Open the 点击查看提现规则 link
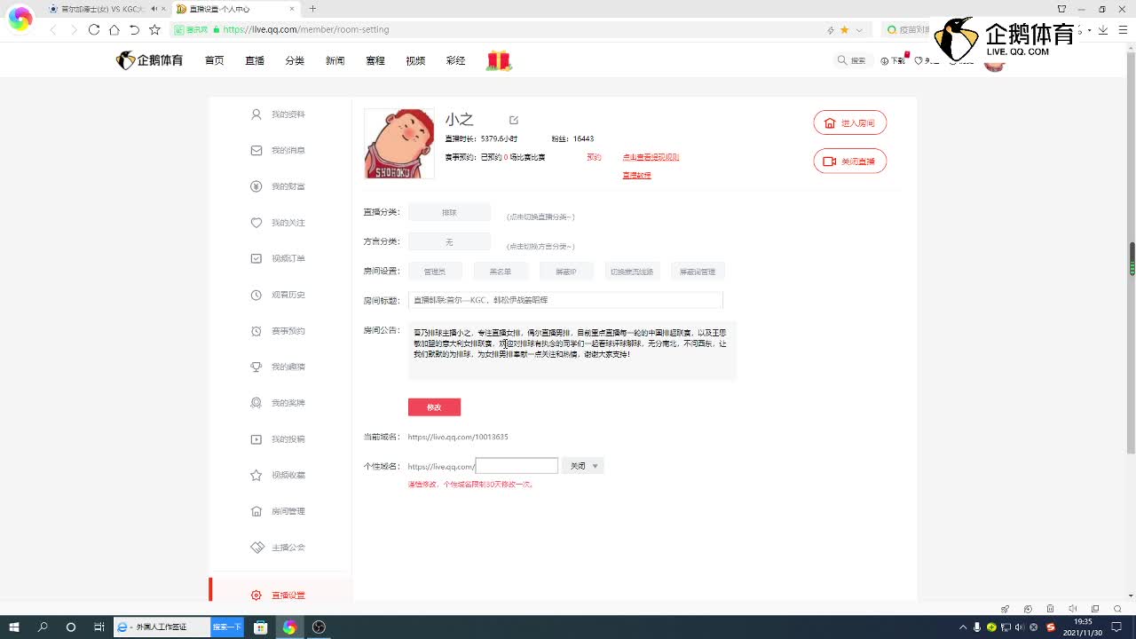 651,157
